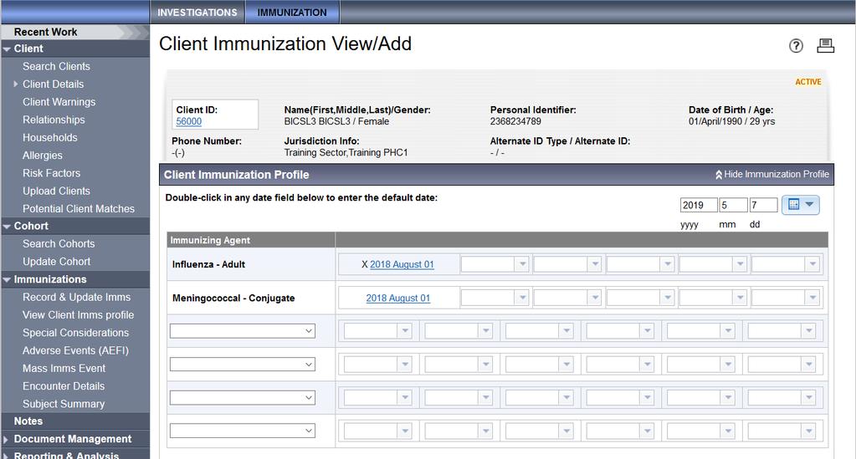Viewport: 856px width, 459px height.
Task: Click Personal Identifier 2368234789
Action: 515,121
